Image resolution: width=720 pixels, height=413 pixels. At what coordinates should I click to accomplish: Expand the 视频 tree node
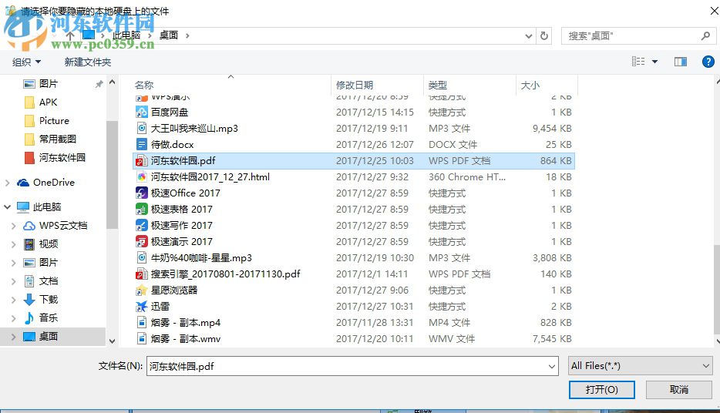pos(13,244)
